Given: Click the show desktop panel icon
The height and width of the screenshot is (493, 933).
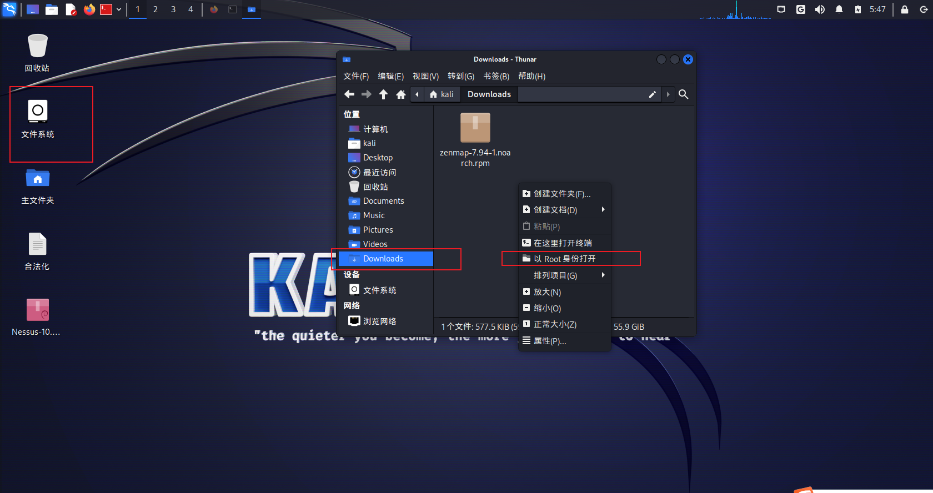Looking at the screenshot, I should tap(33, 9).
